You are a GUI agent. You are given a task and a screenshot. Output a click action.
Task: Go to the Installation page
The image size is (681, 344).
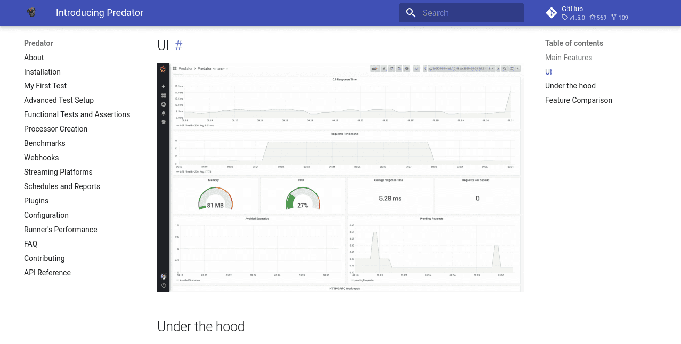point(42,72)
